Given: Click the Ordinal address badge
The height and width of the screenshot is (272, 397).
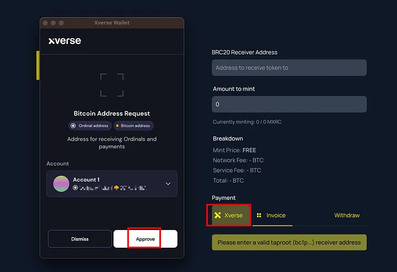Looking at the screenshot, I should tap(90, 126).
